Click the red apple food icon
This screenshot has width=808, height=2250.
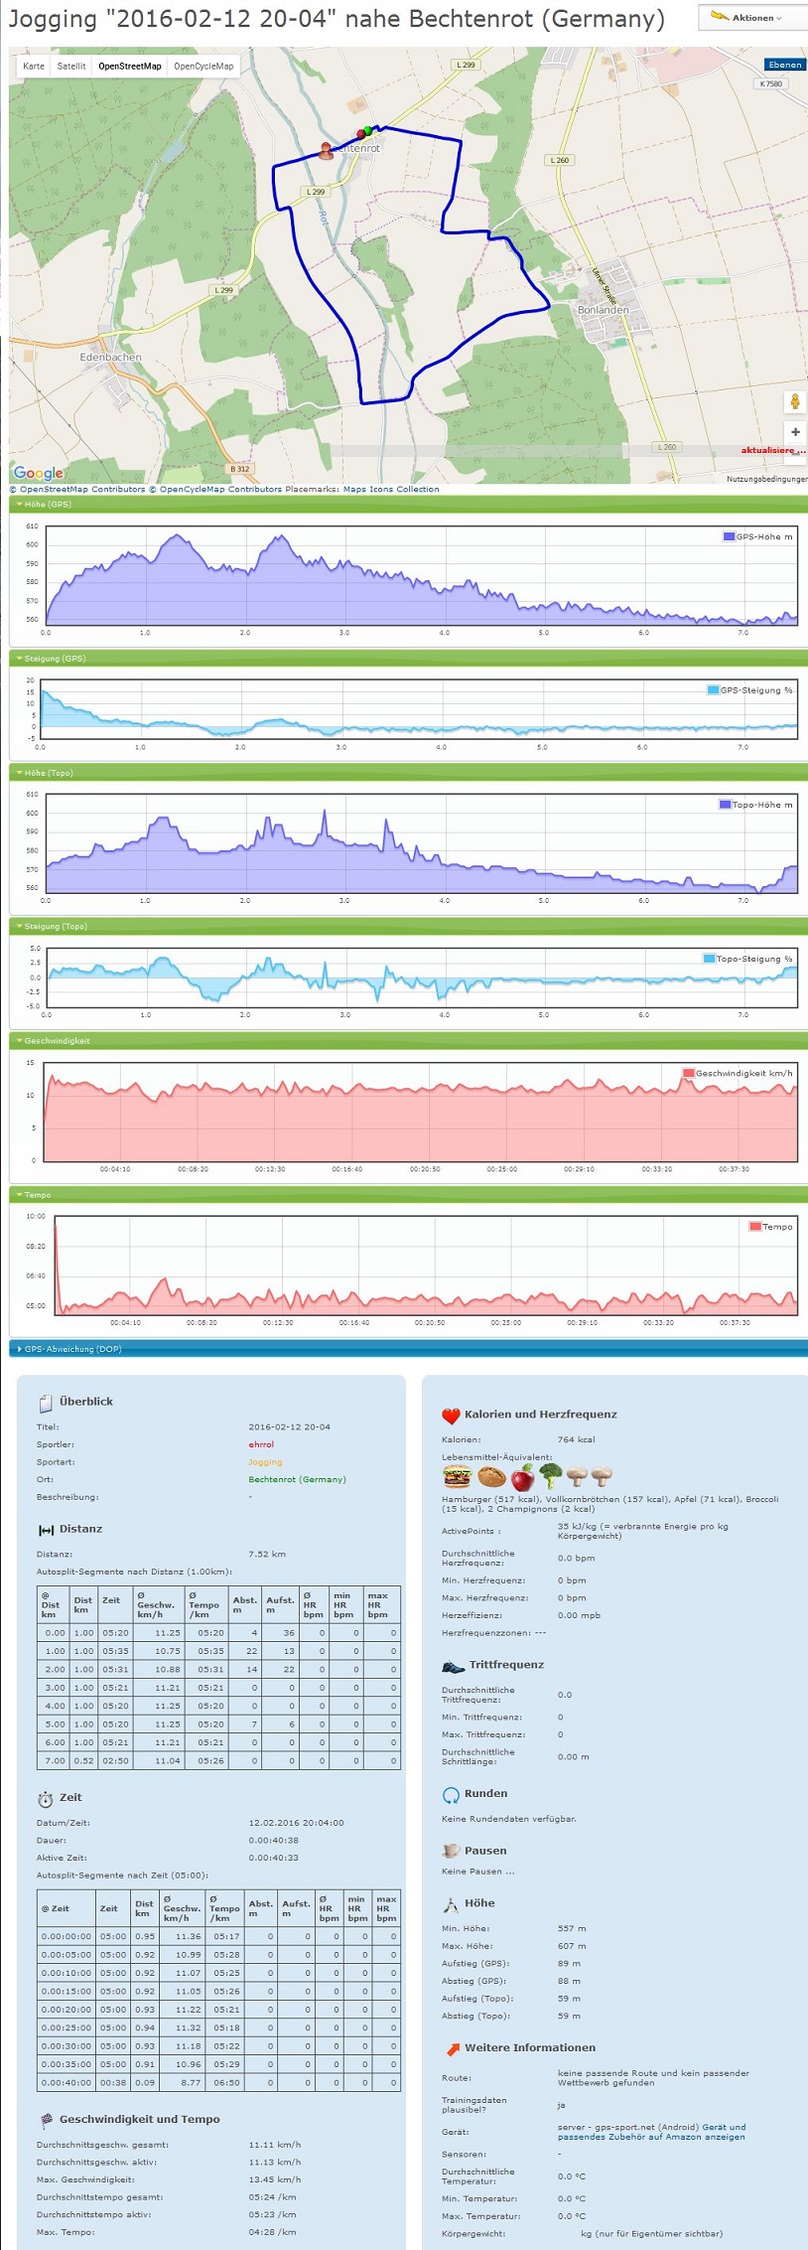(522, 1477)
